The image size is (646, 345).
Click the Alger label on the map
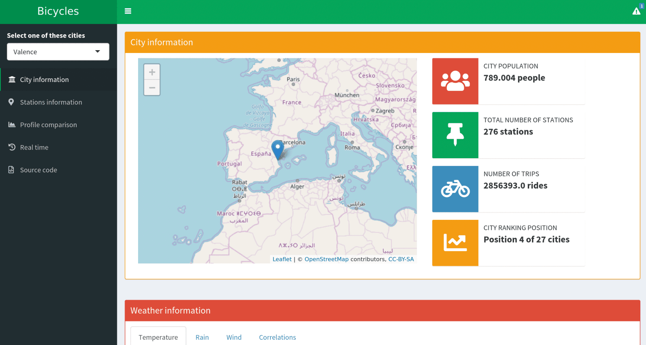(x=297, y=186)
